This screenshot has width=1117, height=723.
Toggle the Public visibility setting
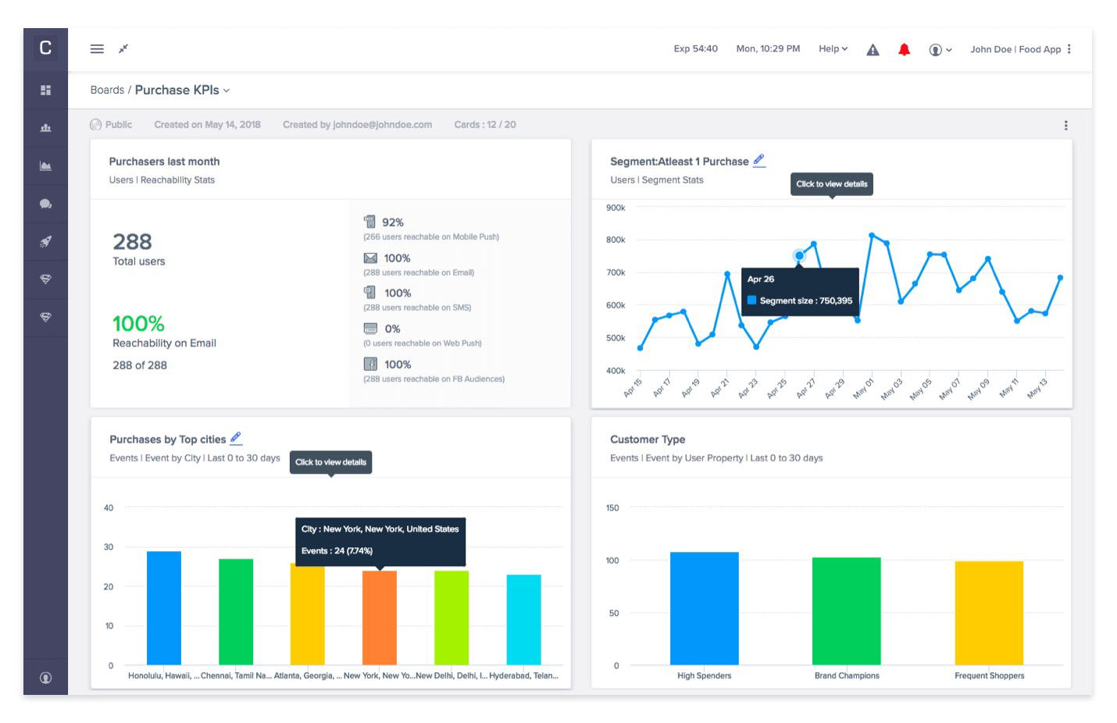(111, 124)
